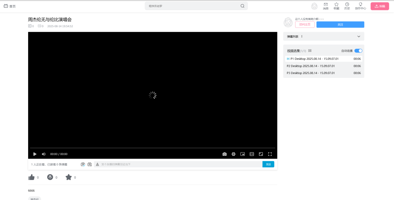Open player settings gear icon
The height and width of the screenshot is (200, 394).
(x=234, y=154)
